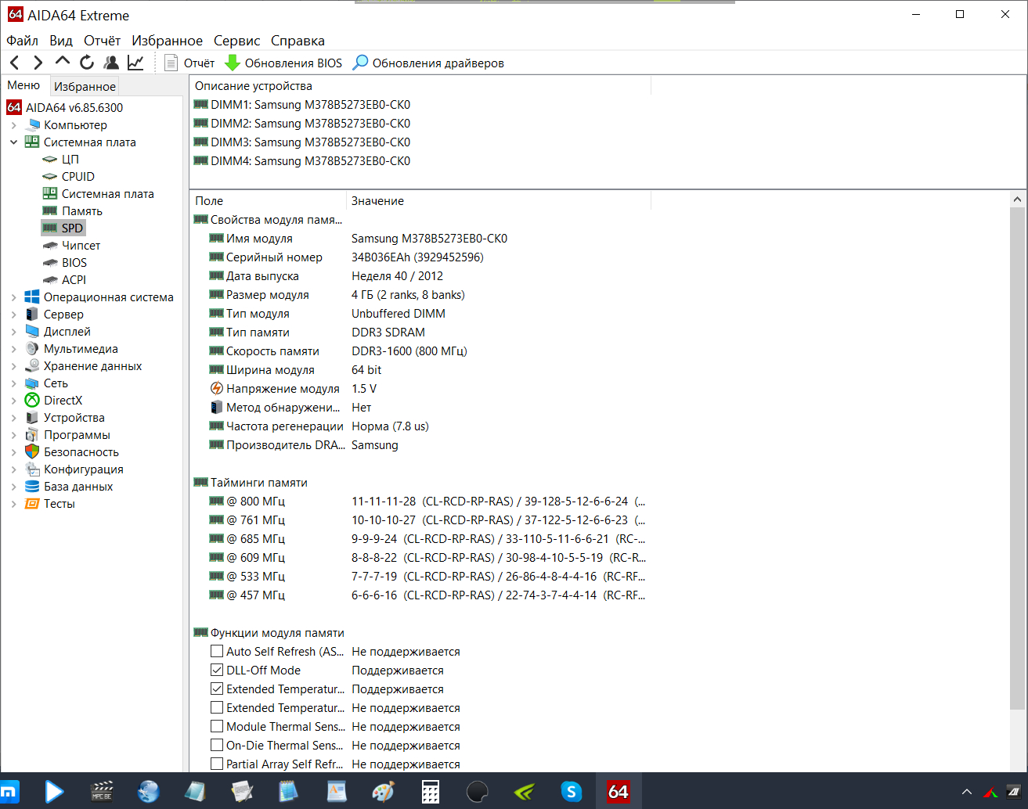This screenshot has height=809, width=1028.
Task: Select the Чипсет tree item
Action: pyautogui.click(x=81, y=246)
